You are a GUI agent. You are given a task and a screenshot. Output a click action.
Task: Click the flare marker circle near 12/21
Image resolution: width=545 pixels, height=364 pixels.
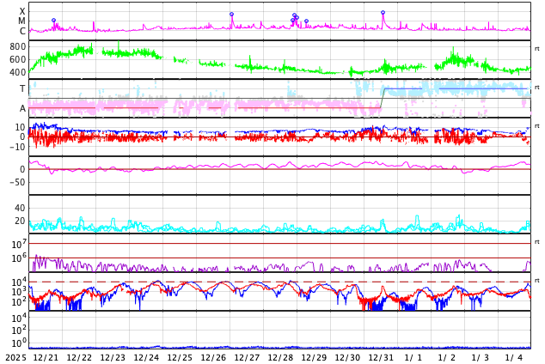click(x=53, y=21)
